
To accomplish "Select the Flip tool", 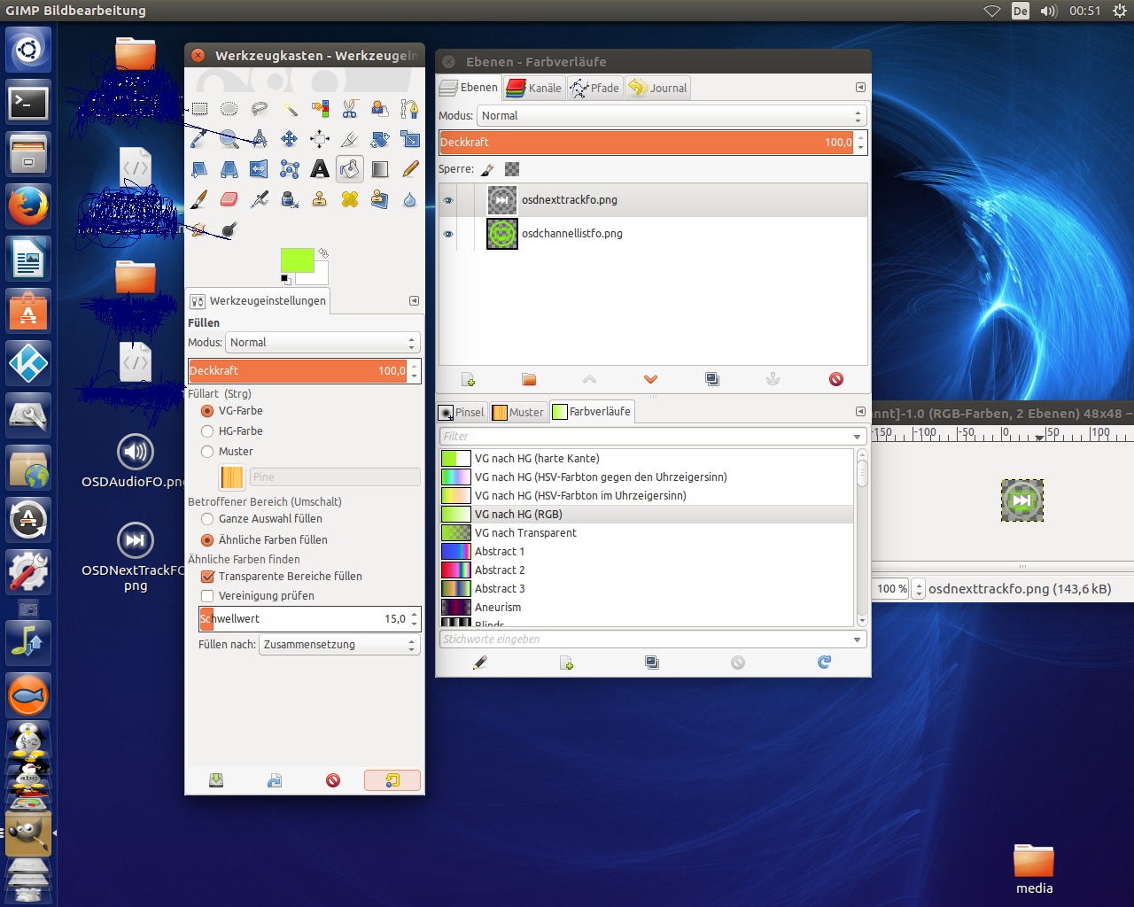I will (x=260, y=169).
